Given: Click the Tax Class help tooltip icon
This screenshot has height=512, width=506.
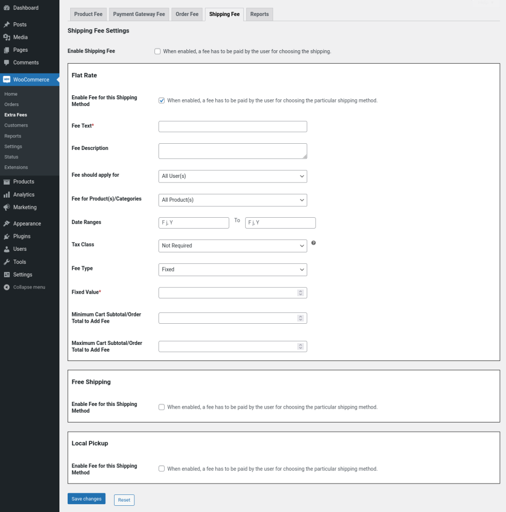Looking at the screenshot, I should click(313, 243).
